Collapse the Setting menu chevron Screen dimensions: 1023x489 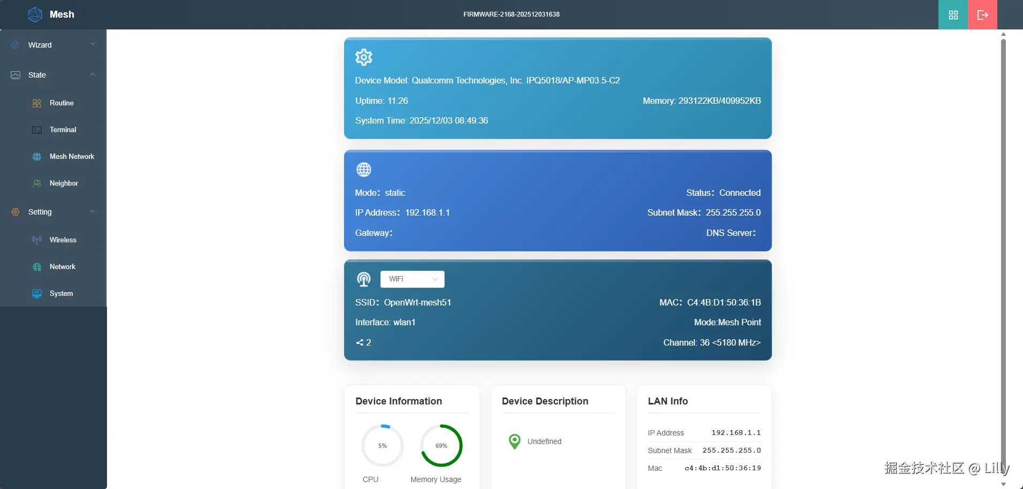(93, 211)
